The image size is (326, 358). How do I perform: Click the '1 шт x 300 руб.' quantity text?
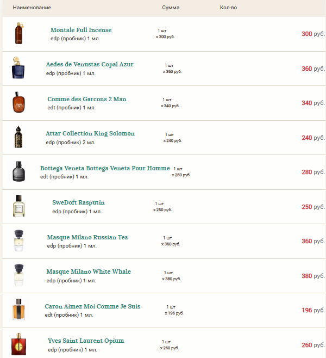pos(165,34)
